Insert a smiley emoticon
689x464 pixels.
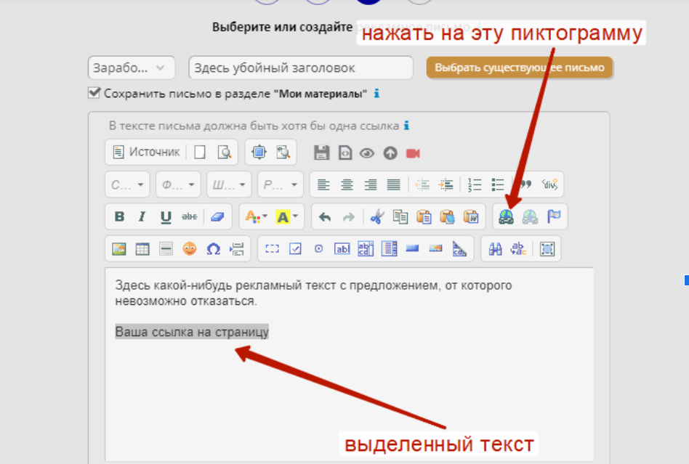190,249
